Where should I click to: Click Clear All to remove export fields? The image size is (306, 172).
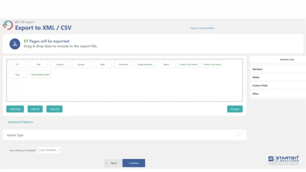[x=54, y=109]
